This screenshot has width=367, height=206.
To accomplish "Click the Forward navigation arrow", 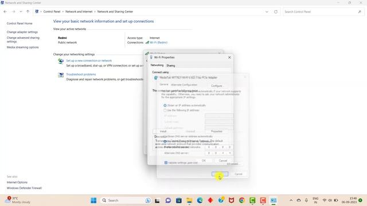I will [13, 11].
